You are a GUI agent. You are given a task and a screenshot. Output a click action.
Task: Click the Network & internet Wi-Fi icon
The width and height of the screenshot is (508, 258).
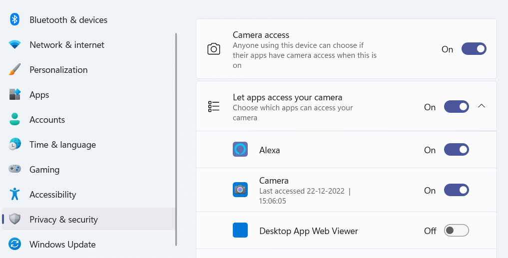click(14, 44)
